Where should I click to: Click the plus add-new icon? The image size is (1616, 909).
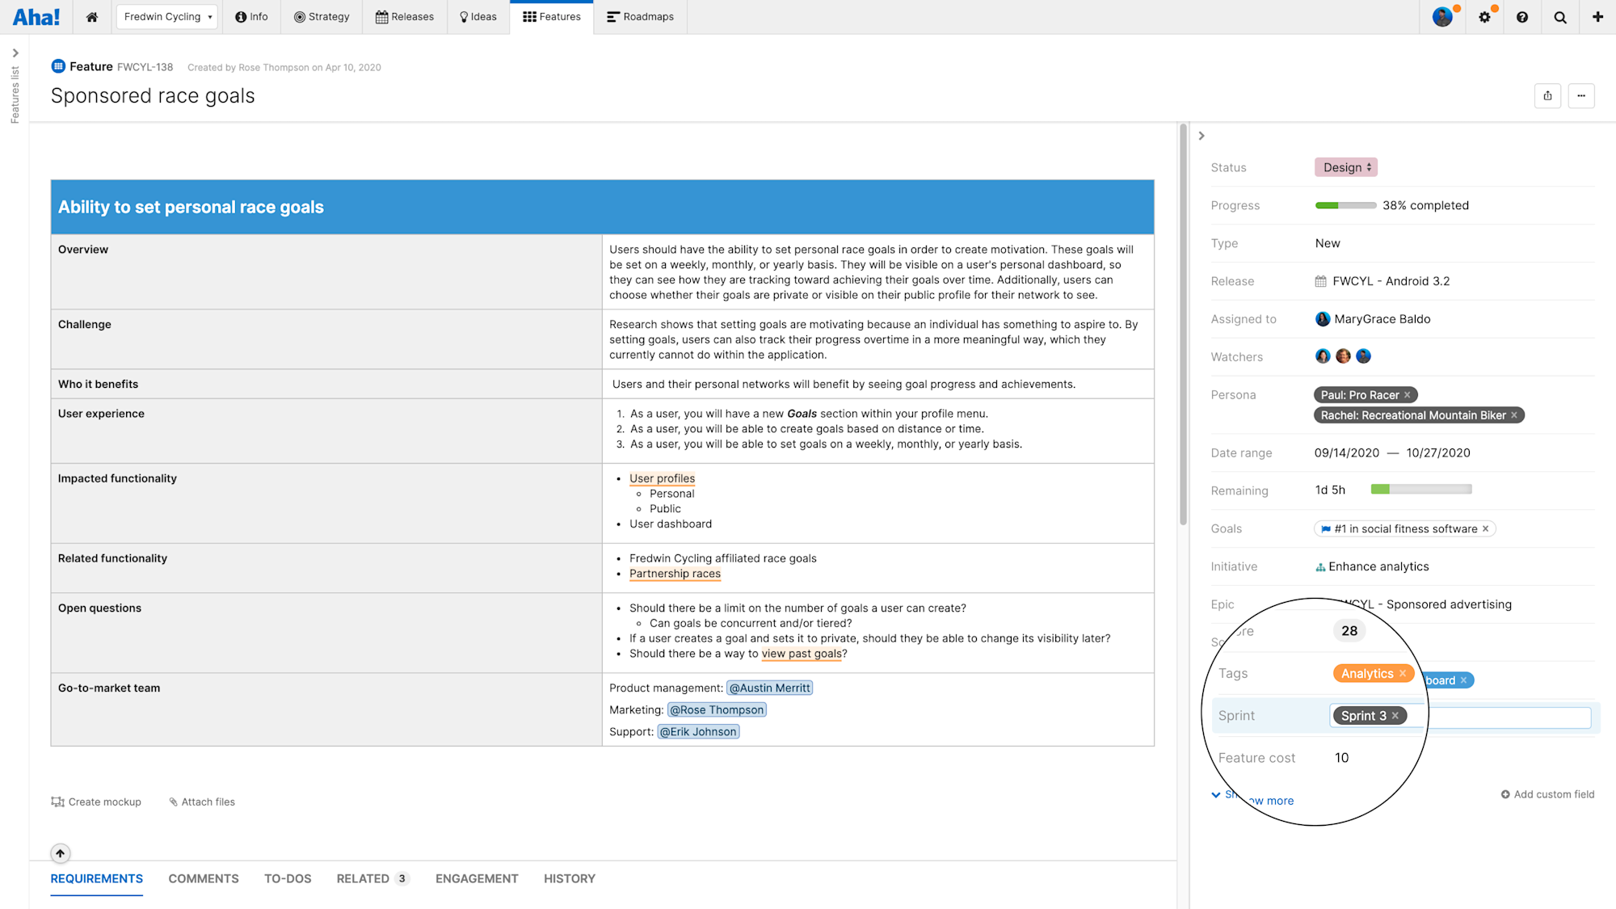[1597, 17]
